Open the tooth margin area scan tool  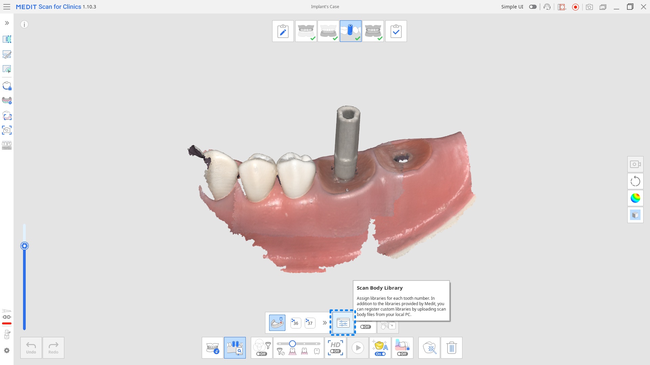(7, 115)
